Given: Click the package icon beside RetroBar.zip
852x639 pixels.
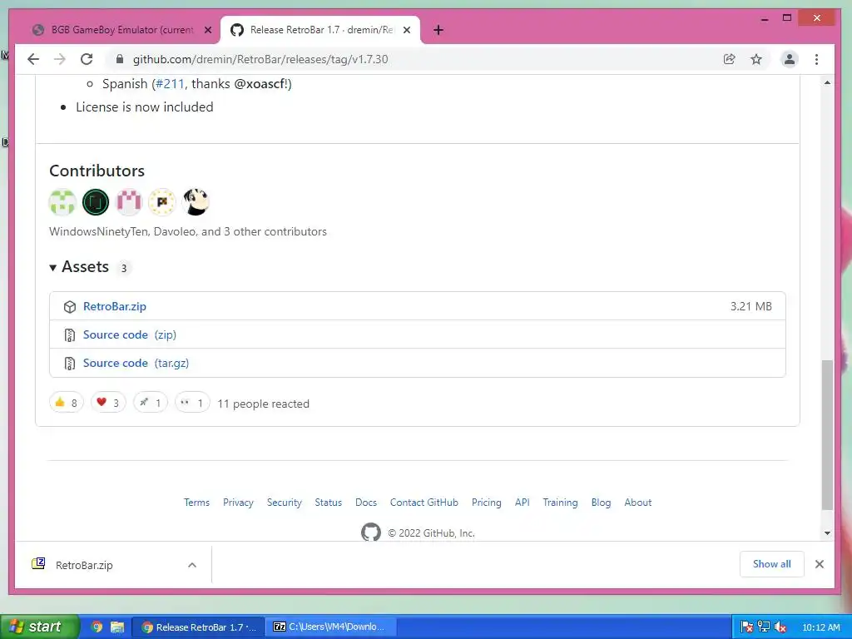Looking at the screenshot, I should pyautogui.click(x=70, y=306).
